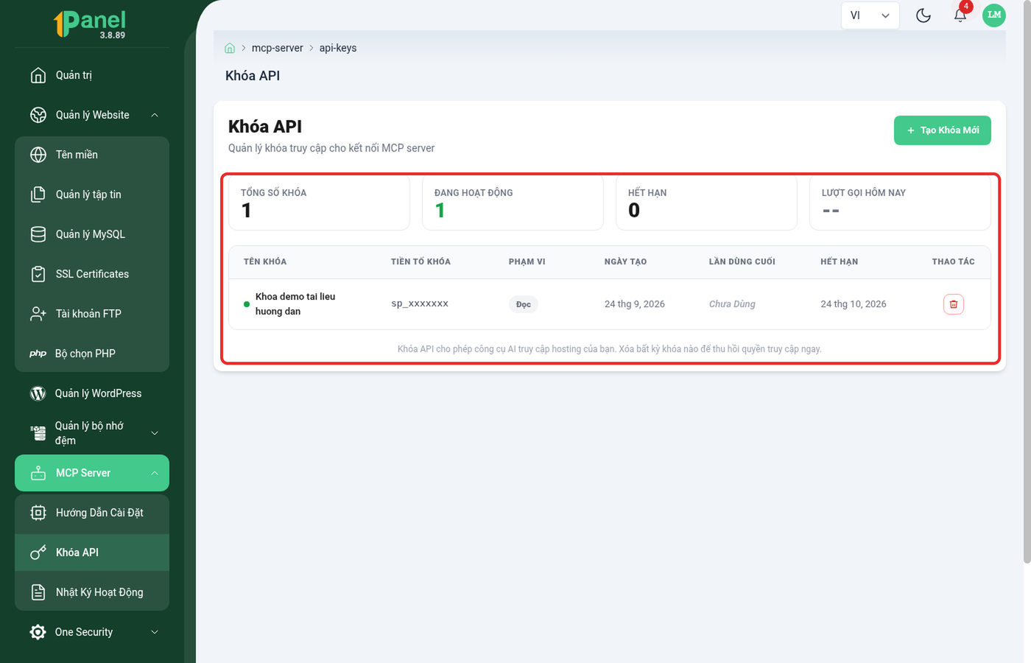Viewport: 1031px width, 663px height.
Task: Click the php Bộ chọn PHP icon
Action: tap(38, 354)
